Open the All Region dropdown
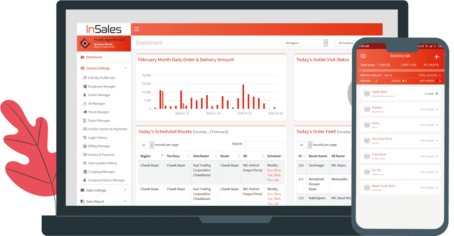This screenshot has height=236, width=454. click(305, 43)
